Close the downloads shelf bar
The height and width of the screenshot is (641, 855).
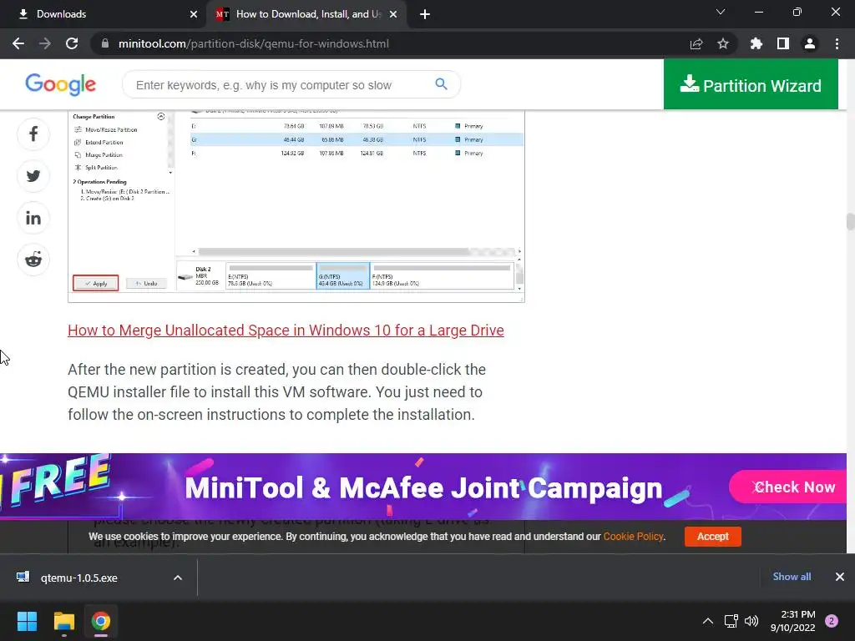coord(840,577)
